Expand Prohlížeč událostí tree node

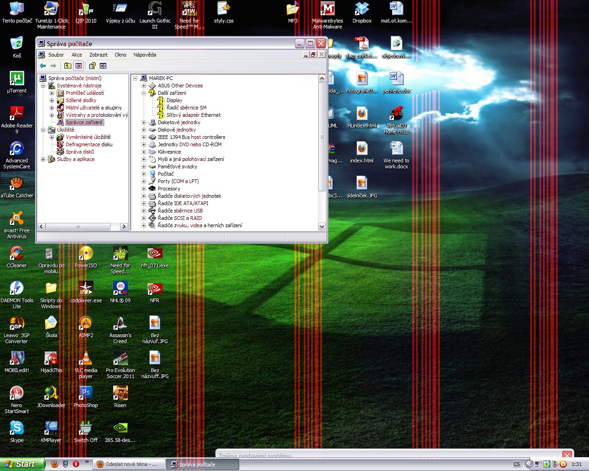point(52,93)
